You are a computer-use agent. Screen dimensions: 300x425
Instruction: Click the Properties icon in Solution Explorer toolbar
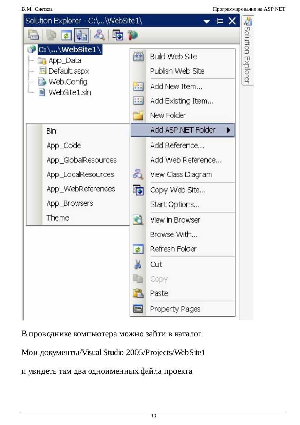pos(33,35)
